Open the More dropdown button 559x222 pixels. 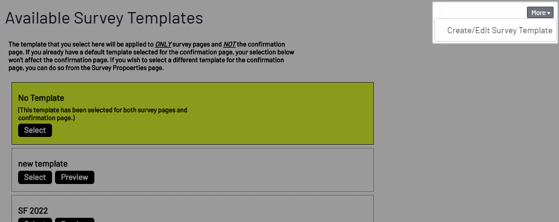540,13
